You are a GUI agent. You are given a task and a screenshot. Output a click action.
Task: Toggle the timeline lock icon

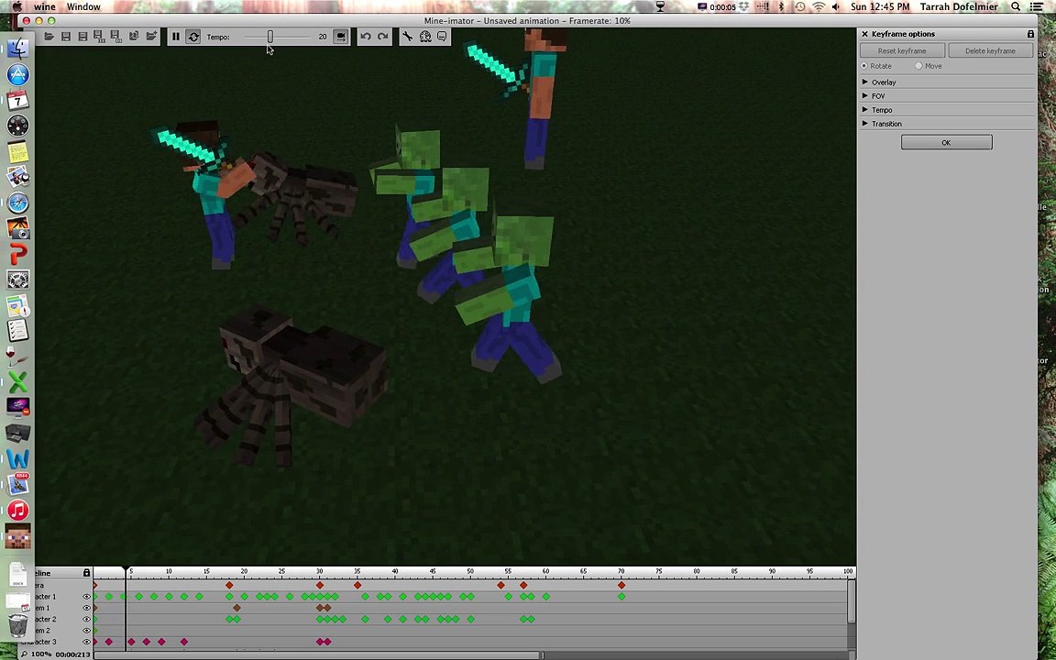(86, 573)
